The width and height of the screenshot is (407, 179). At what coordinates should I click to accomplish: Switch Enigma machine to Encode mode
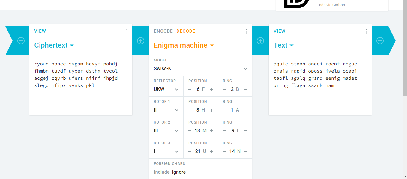point(163,31)
